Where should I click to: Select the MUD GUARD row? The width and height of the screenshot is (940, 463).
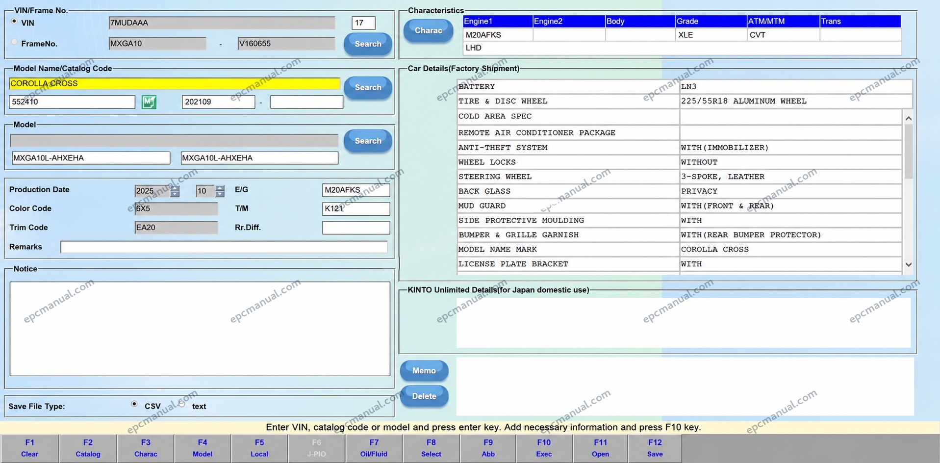tap(679, 206)
